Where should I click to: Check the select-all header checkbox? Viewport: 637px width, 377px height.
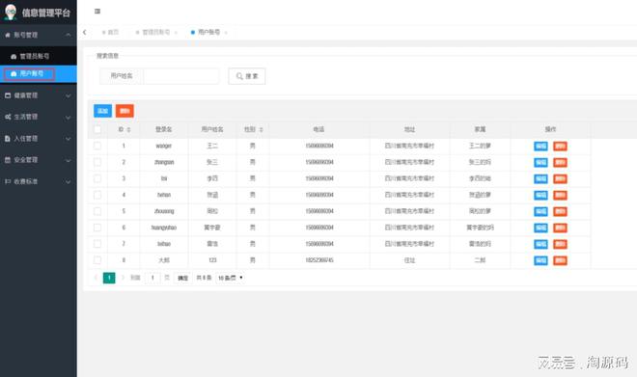97,129
